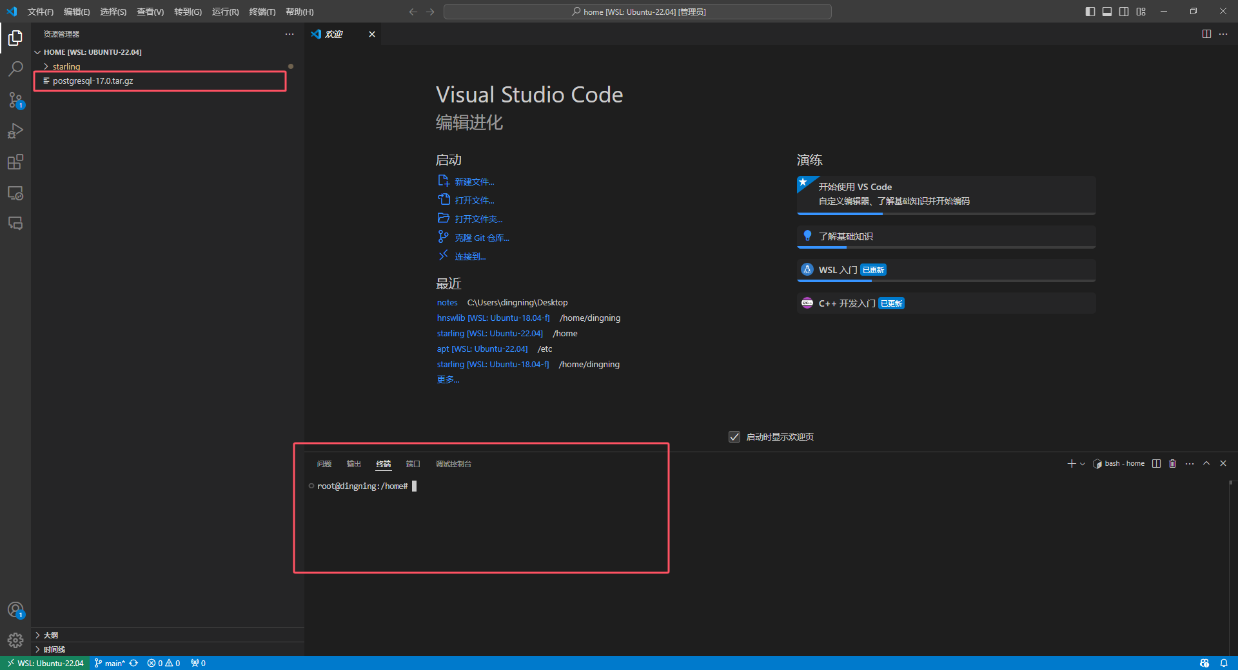Open terminal panel more actions ellipsis
The width and height of the screenshot is (1238, 670).
[1190, 463]
